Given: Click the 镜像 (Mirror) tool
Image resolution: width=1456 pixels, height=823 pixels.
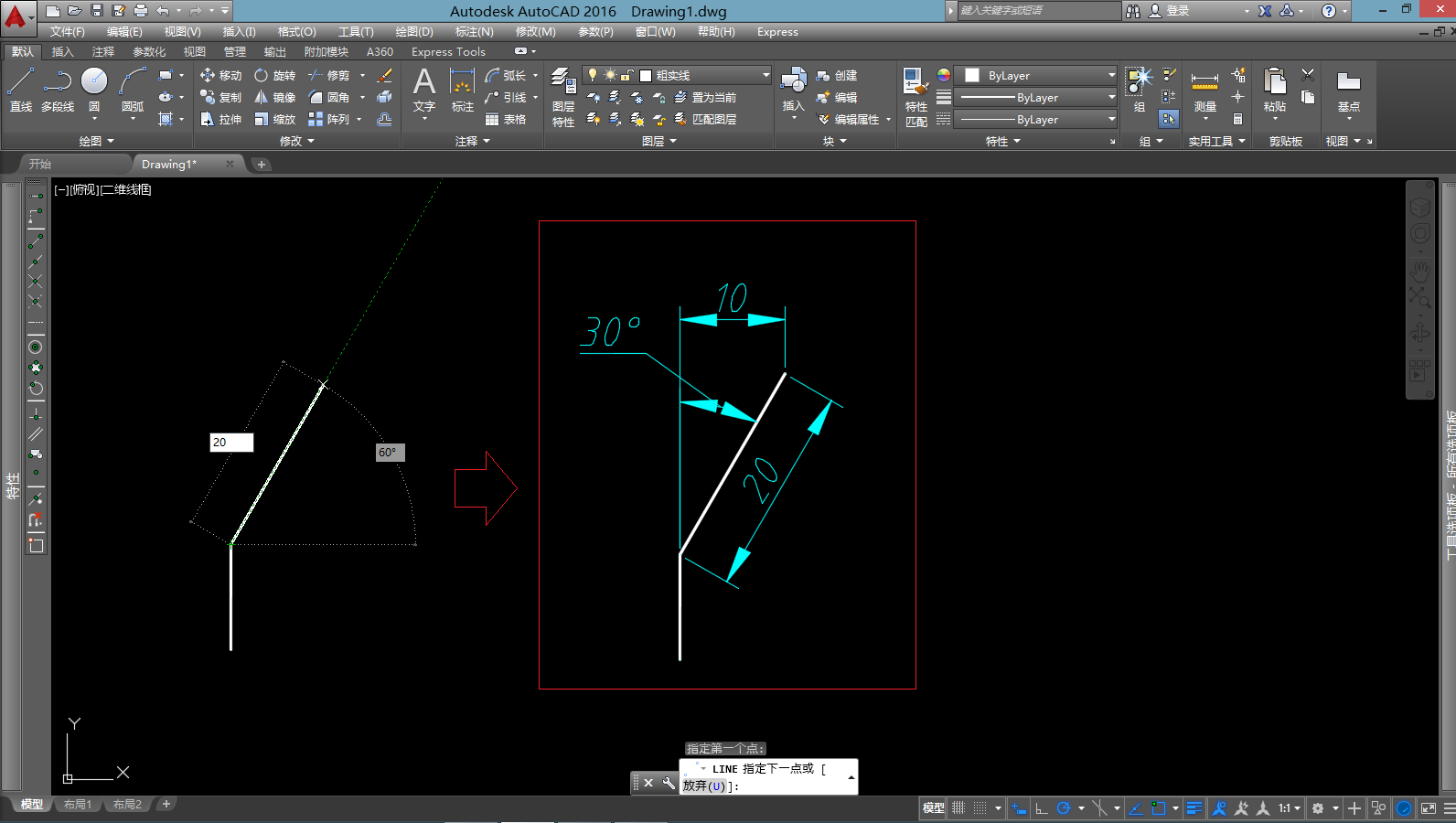Looking at the screenshot, I should tap(274, 98).
